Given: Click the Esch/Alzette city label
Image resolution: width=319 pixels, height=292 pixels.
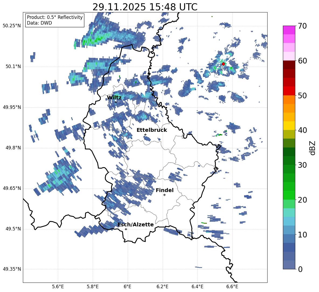Looking at the screenshot, I should [x=136, y=225].
